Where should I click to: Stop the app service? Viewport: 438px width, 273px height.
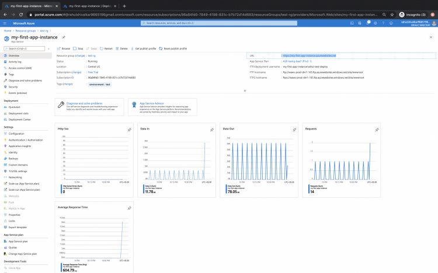click(x=78, y=48)
